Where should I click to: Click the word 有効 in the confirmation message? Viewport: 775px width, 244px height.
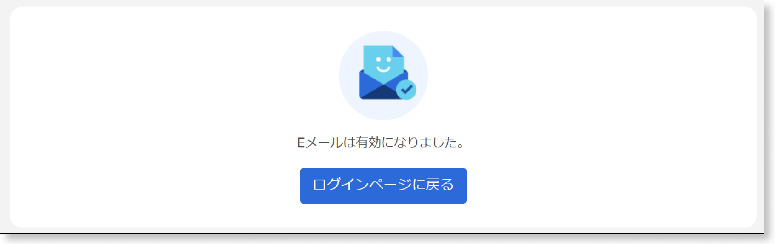click(x=368, y=142)
